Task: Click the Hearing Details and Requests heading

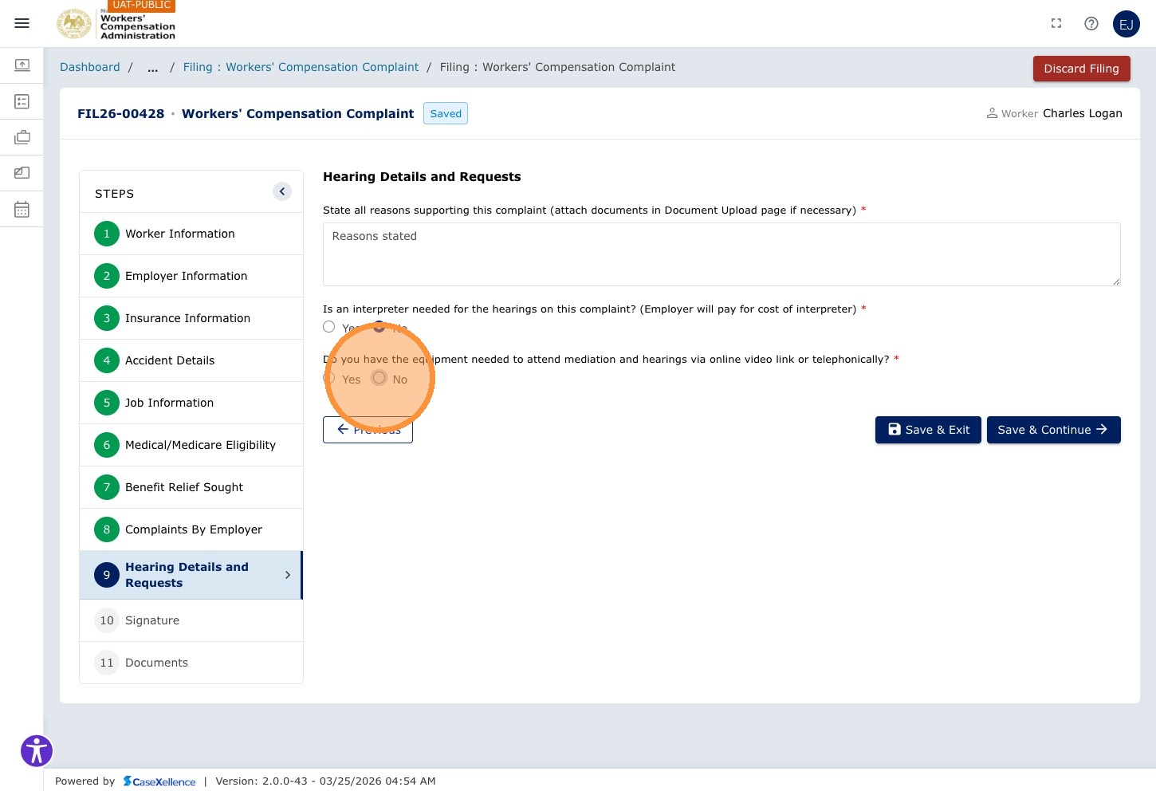Action: coord(422,177)
